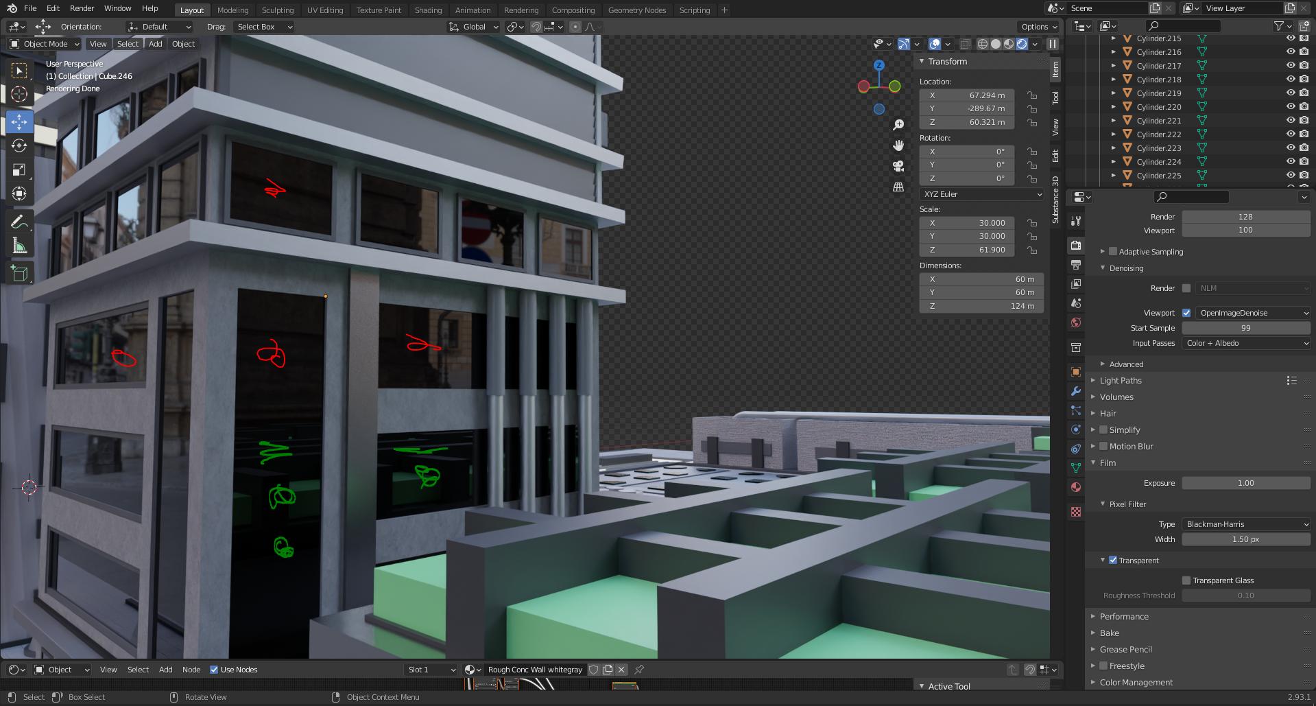Open the XYZ Euler rotation order dropdown
This screenshot has height=706, width=1316.
click(981, 194)
